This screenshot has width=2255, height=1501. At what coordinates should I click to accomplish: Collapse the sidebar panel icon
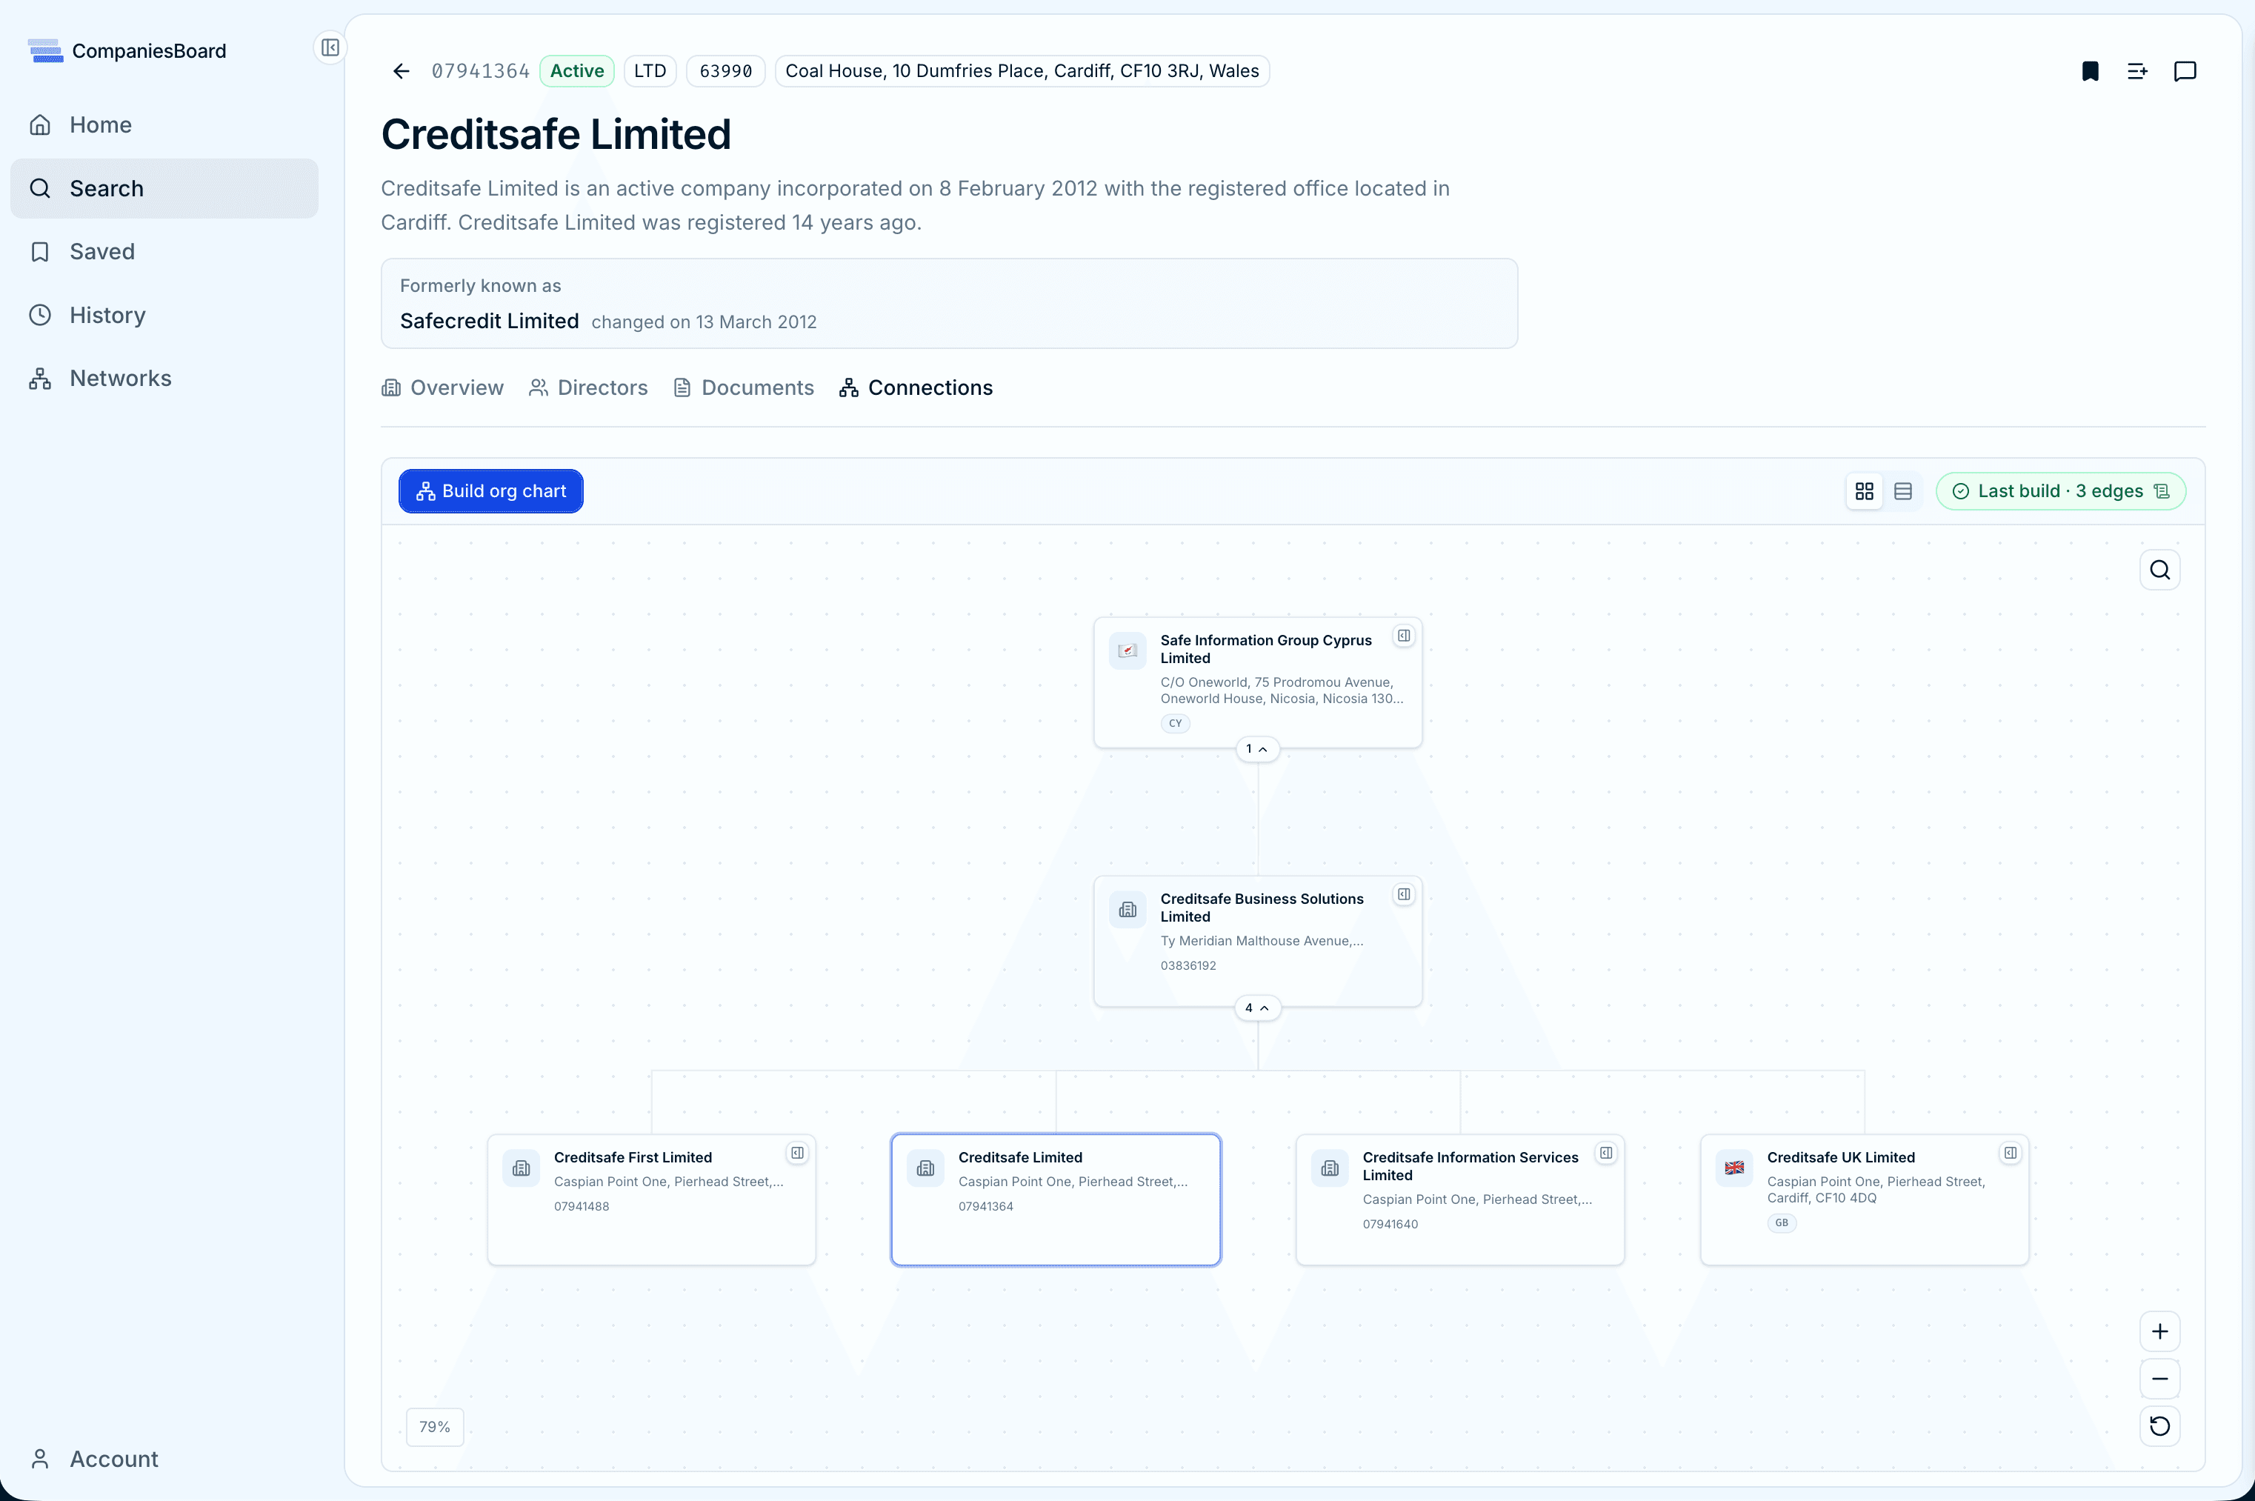[330, 48]
